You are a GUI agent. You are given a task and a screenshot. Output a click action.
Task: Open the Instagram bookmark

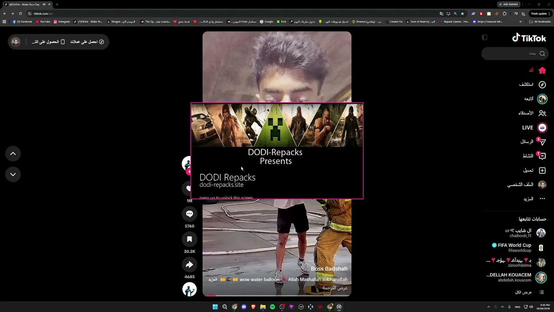(61, 21)
